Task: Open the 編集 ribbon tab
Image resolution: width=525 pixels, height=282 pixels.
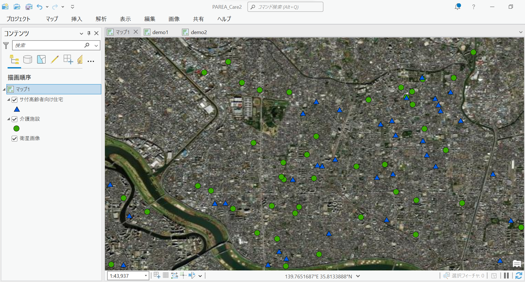Action: [x=150, y=19]
